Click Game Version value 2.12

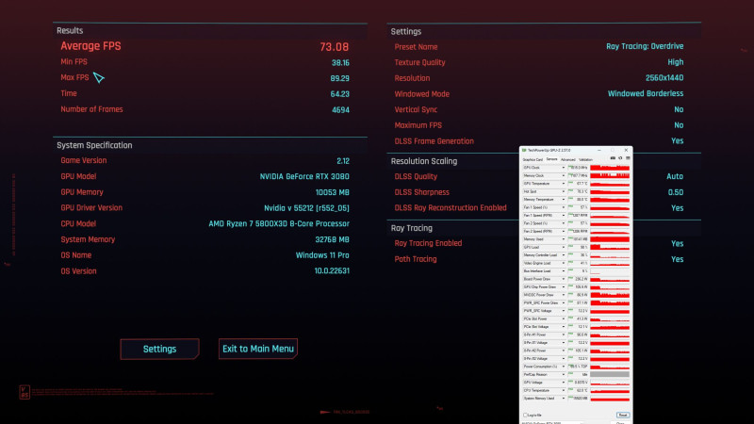343,161
